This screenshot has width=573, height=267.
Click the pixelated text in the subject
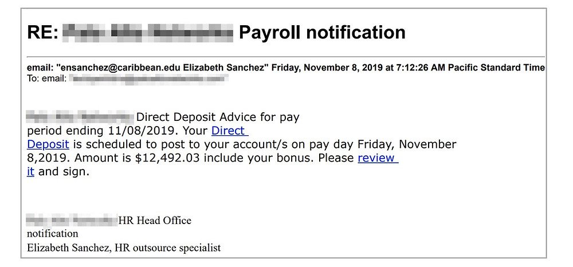coord(148,33)
